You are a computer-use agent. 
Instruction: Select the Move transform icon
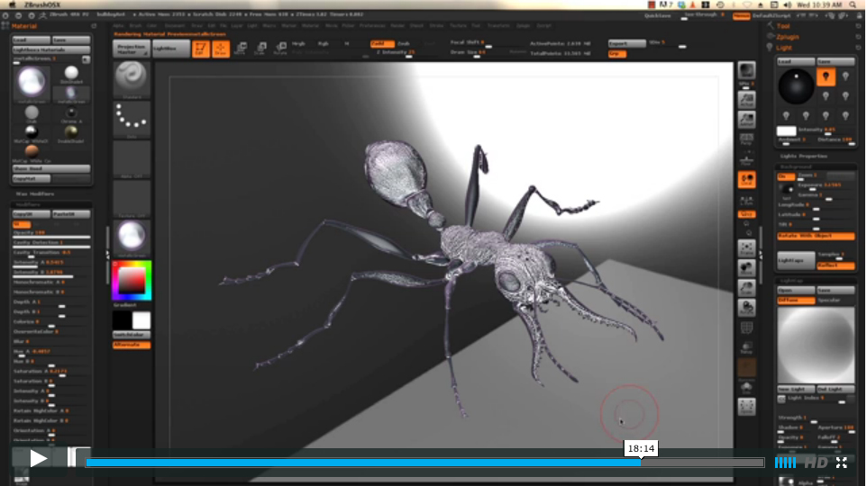241,49
